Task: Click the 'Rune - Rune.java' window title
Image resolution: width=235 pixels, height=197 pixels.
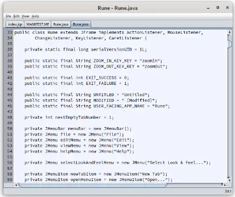Action: coord(117,8)
